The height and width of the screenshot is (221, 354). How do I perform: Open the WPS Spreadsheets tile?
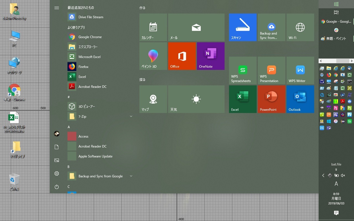tap(243, 70)
